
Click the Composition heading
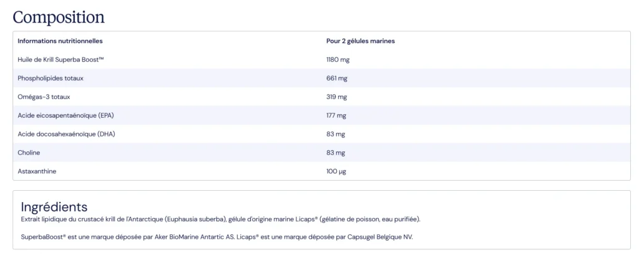coord(59,17)
